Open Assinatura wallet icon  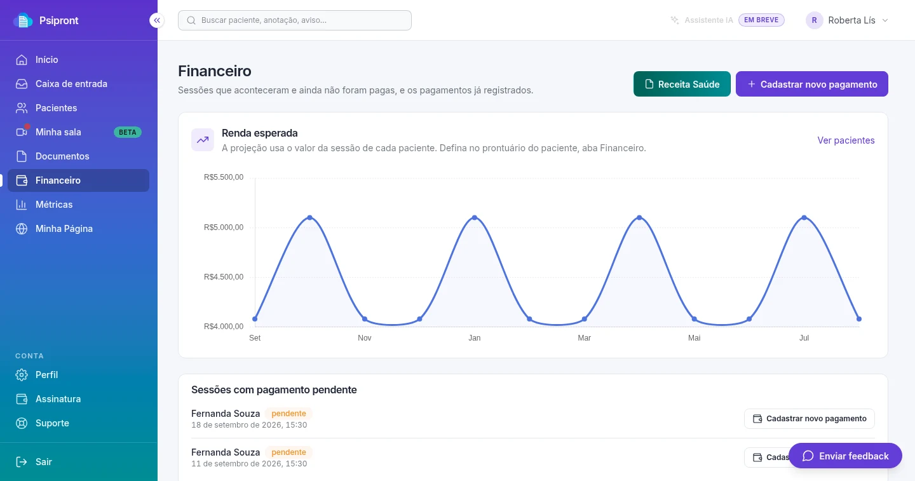[22, 399]
